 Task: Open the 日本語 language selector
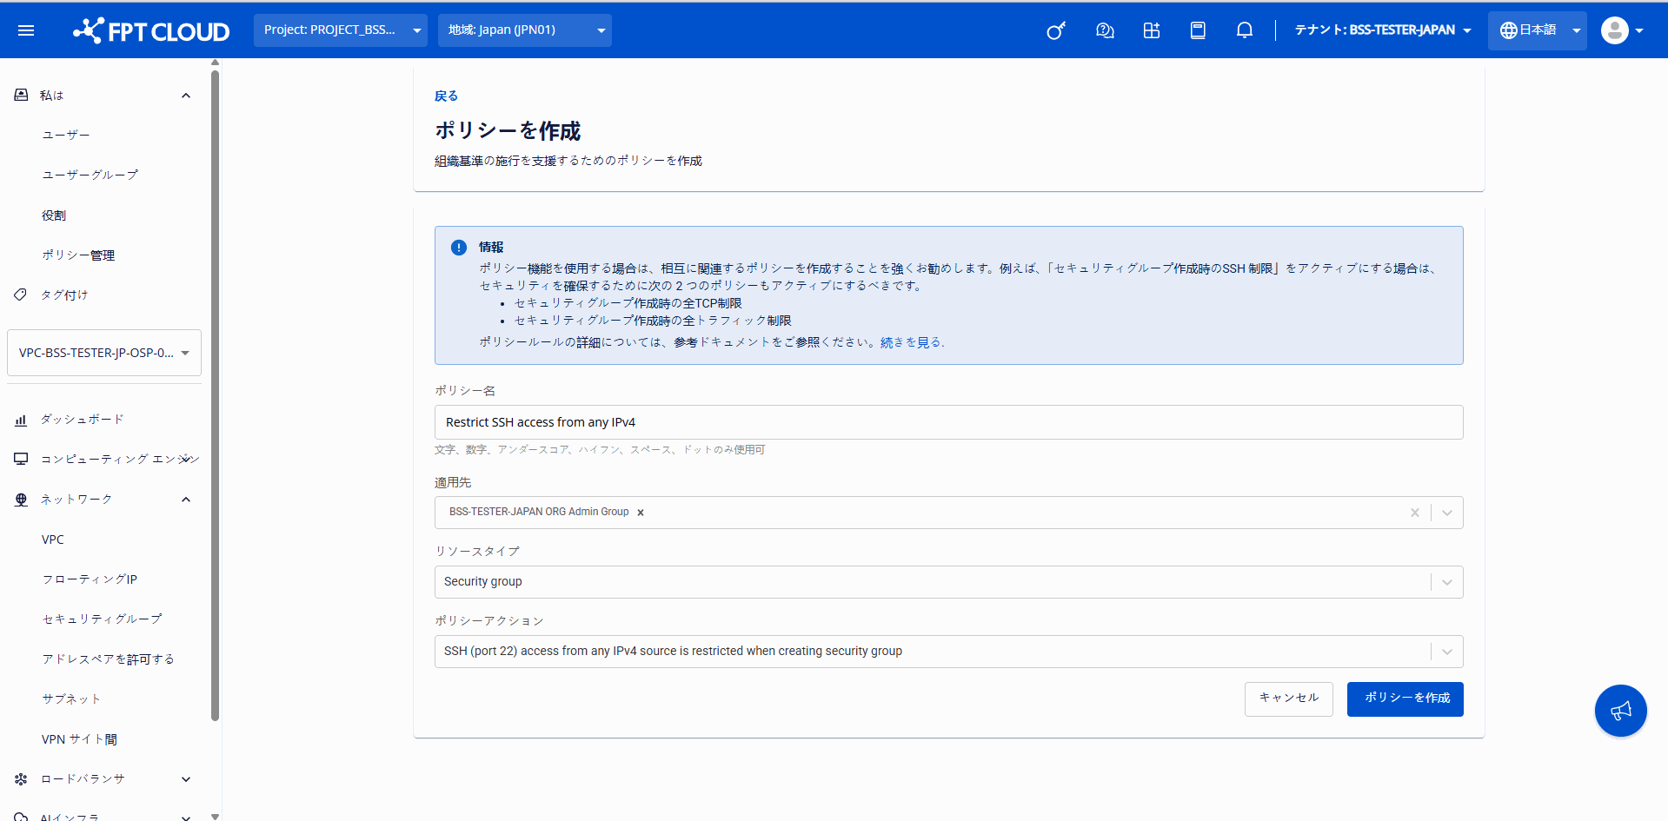[1538, 30]
